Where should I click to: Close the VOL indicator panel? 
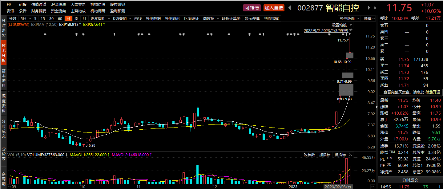[x=350, y=155]
